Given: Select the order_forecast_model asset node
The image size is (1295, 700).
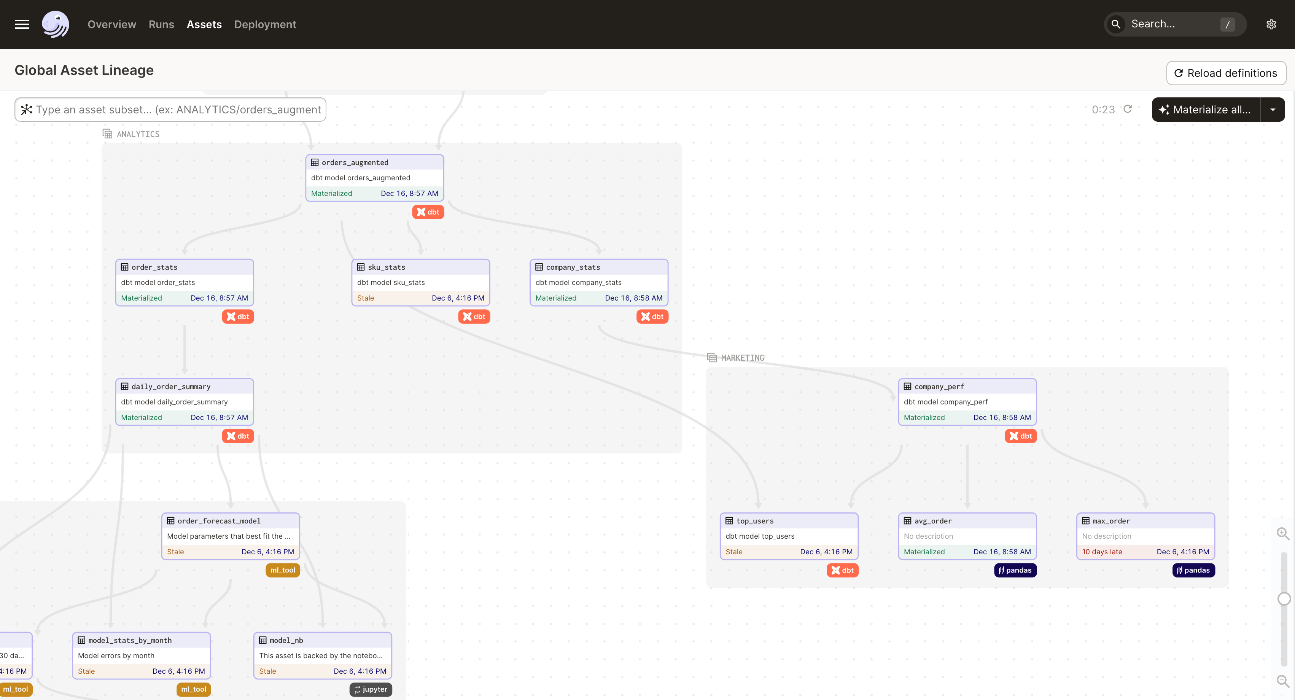Looking at the screenshot, I should pos(231,536).
